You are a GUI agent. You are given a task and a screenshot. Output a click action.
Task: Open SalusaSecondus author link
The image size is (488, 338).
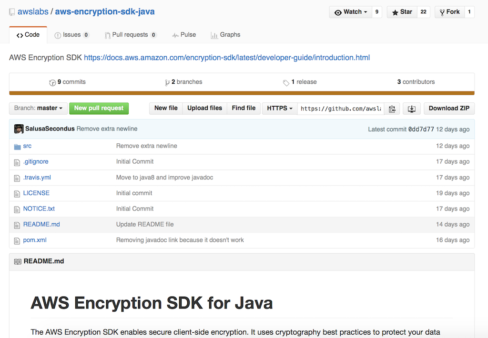50,129
